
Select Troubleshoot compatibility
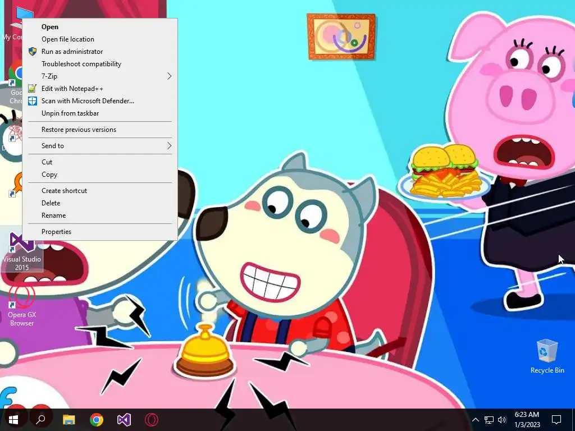[100, 64]
